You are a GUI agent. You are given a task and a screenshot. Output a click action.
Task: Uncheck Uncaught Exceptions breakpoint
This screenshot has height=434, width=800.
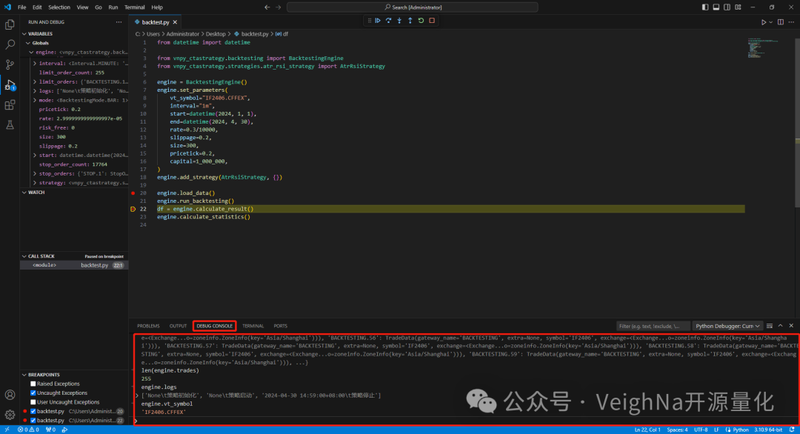coord(33,393)
